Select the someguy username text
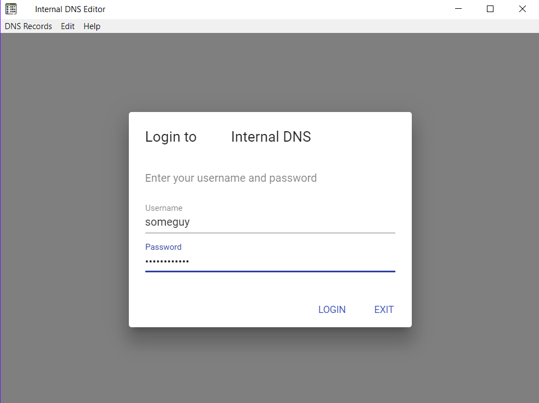The image size is (539, 403). (x=167, y=222)
